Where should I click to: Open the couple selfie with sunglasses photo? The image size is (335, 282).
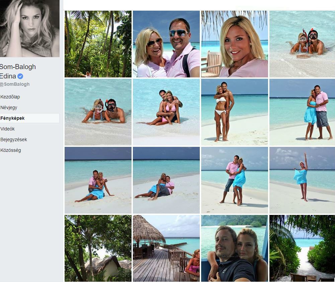tap(166, 44)
